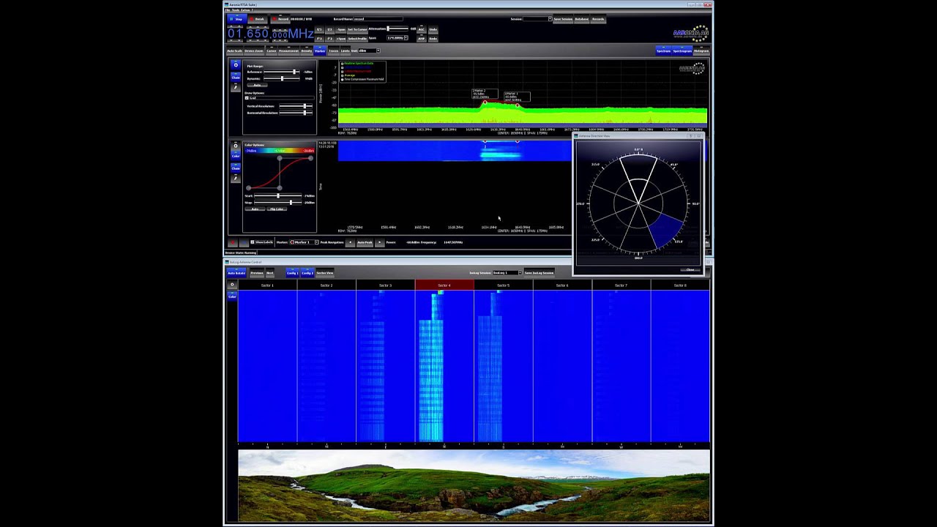Click the pen icon beside the spectrum plot
937x527 pixels.
click(x=236, y=87)
